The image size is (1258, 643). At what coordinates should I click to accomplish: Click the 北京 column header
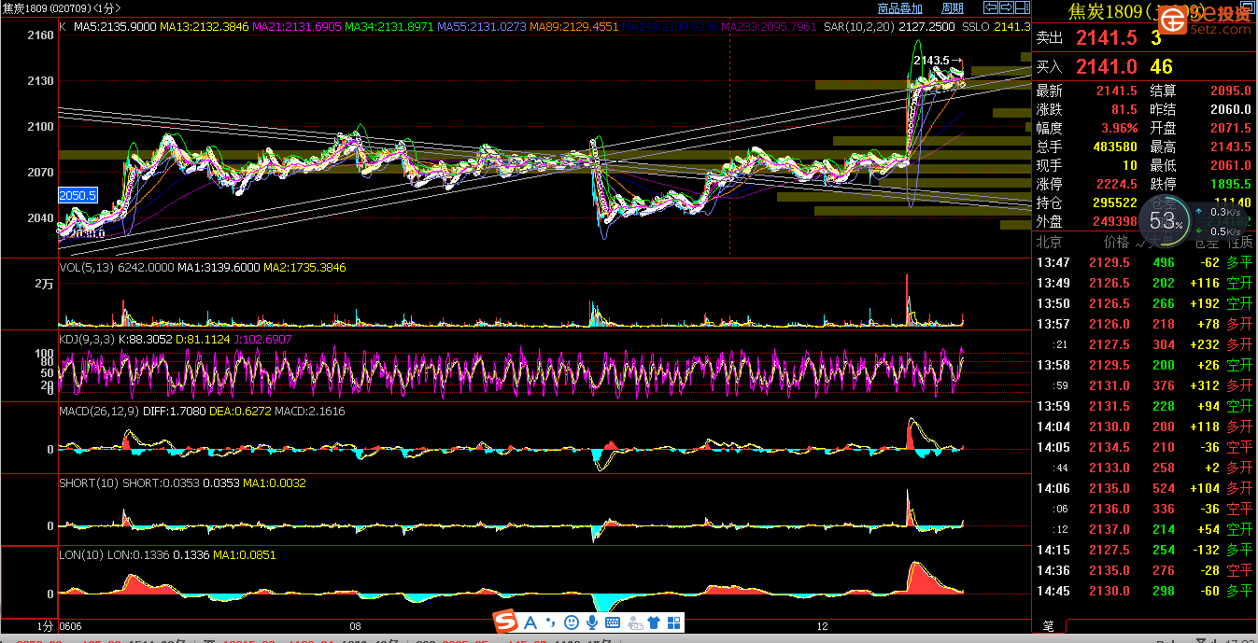(x=1049, y=242)
